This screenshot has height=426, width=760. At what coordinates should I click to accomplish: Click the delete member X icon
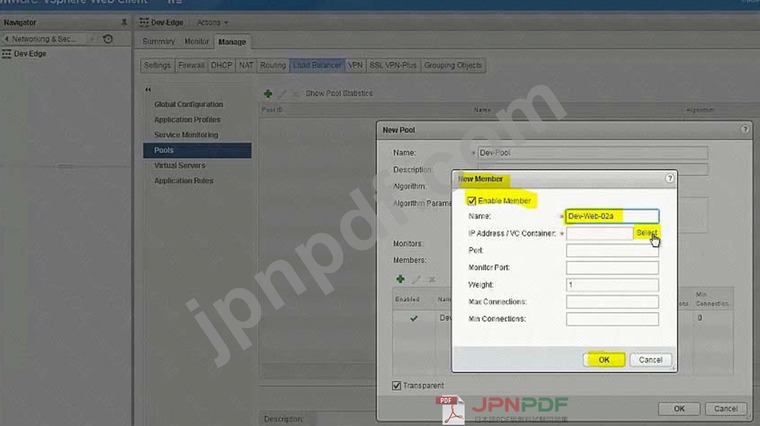point(432,280)
